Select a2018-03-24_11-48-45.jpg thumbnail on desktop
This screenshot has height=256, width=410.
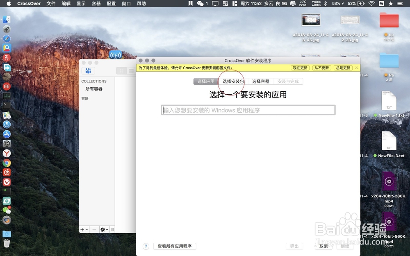pos(311,20)
